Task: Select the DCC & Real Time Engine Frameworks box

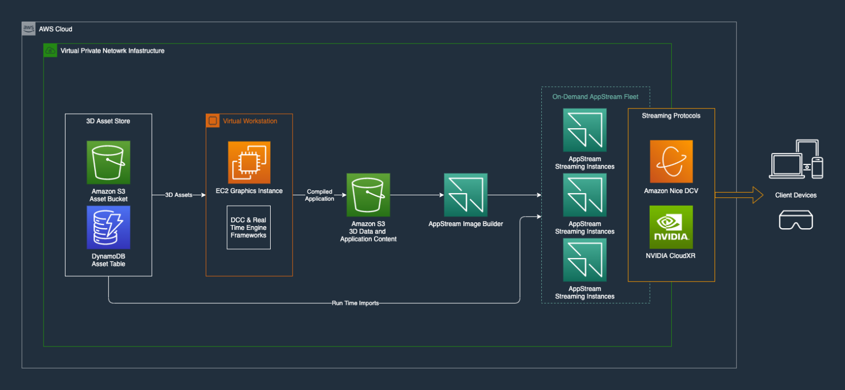Action: (249, 227)
